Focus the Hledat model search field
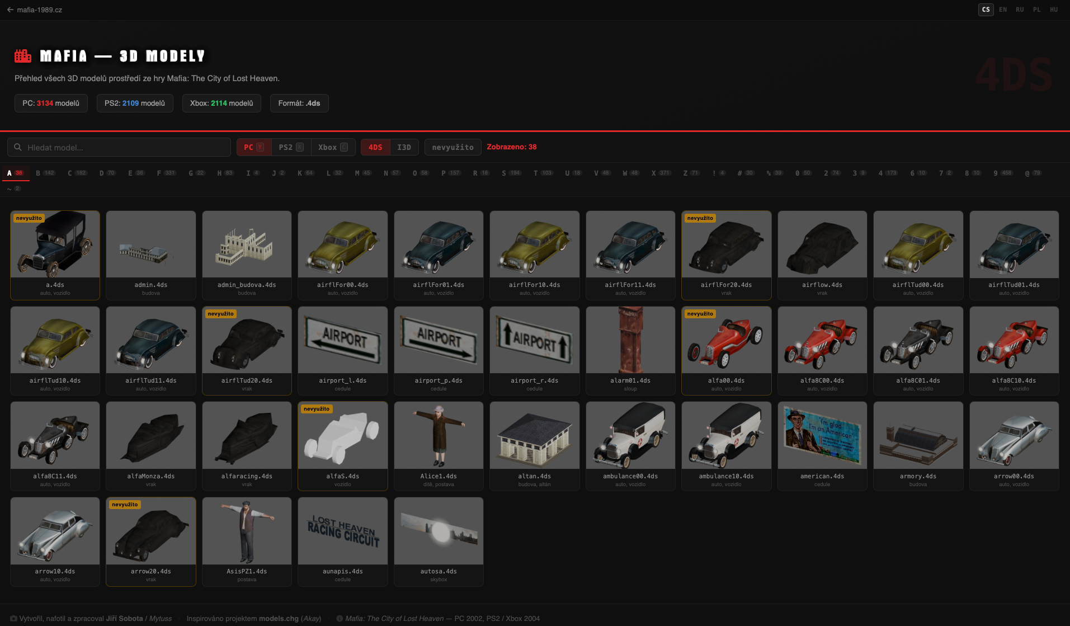 [119, 147]
